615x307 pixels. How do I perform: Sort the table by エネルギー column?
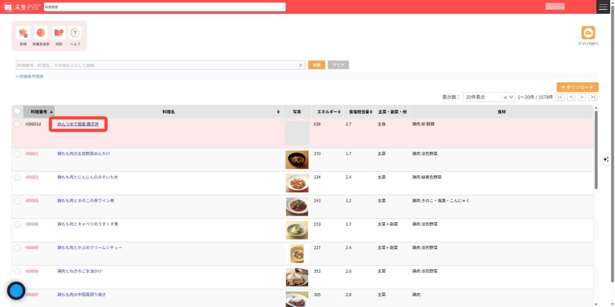tap(328, 112)
